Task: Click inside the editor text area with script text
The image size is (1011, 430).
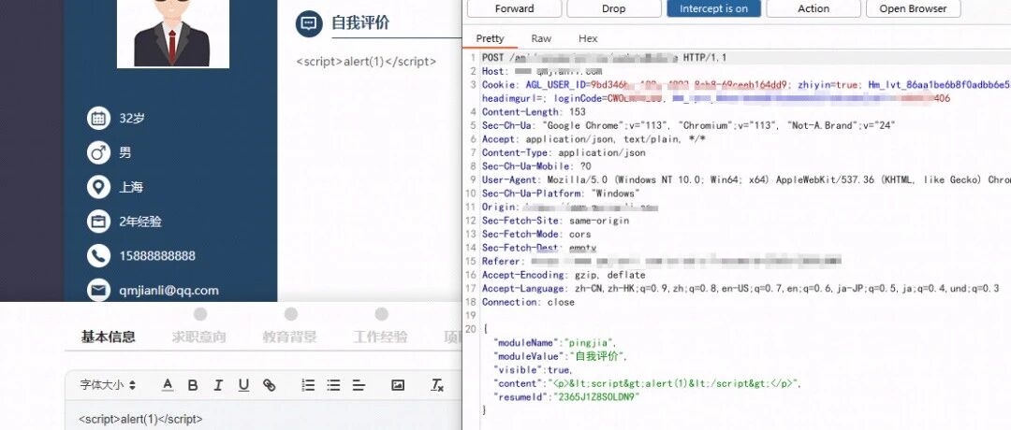Action: pos(264,417)
